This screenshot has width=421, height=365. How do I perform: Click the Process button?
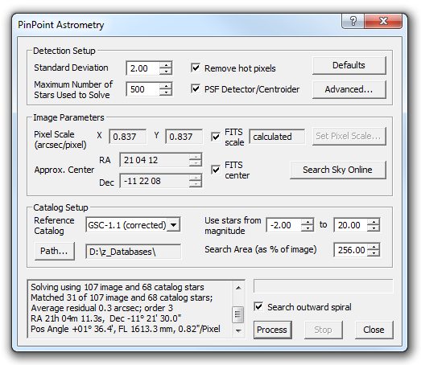272,330
